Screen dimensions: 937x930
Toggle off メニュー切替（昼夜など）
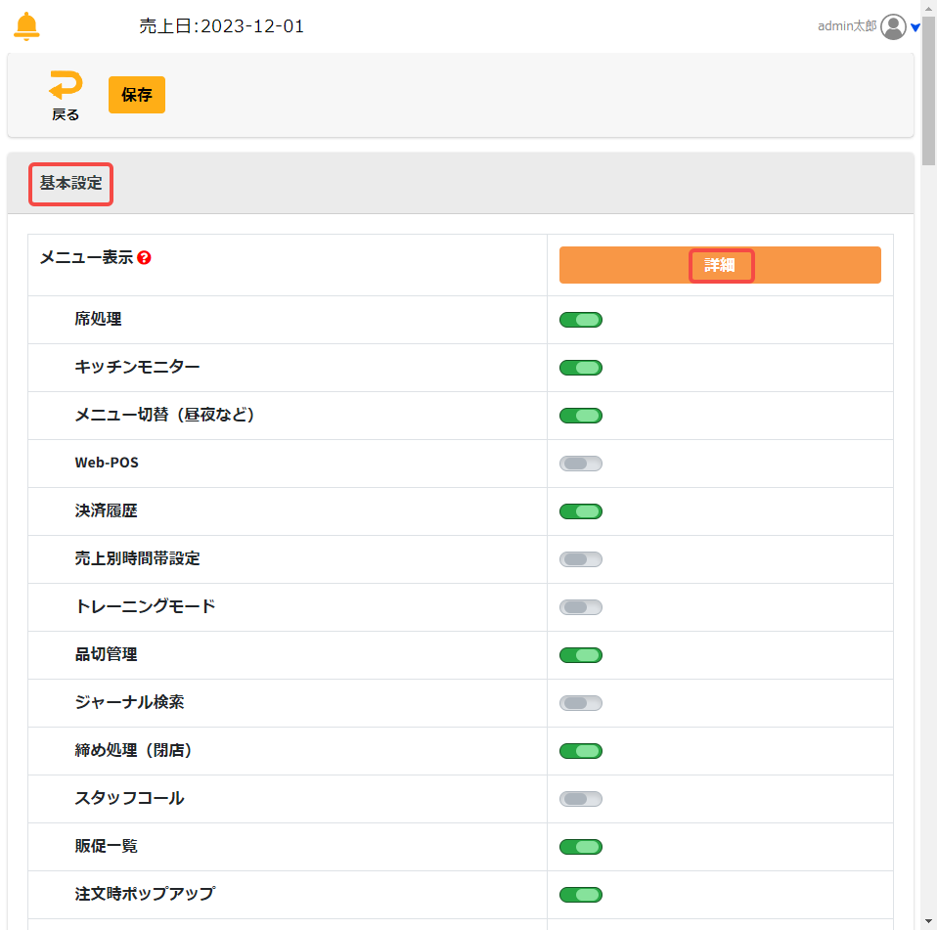point(581,416)
